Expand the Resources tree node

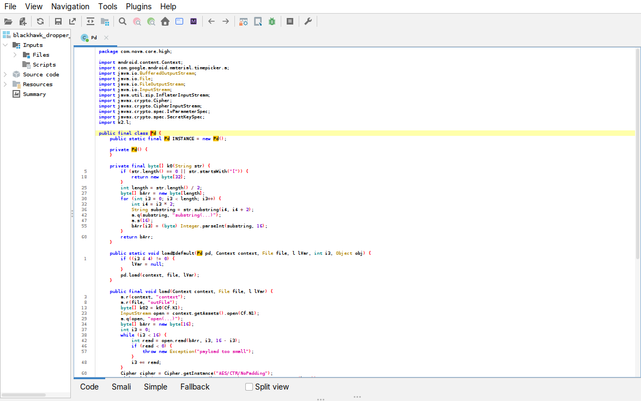tap(5, 84)
